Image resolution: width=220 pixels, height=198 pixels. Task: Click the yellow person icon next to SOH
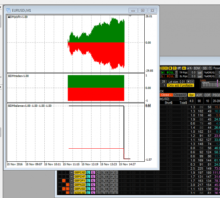tap(170, 68)
